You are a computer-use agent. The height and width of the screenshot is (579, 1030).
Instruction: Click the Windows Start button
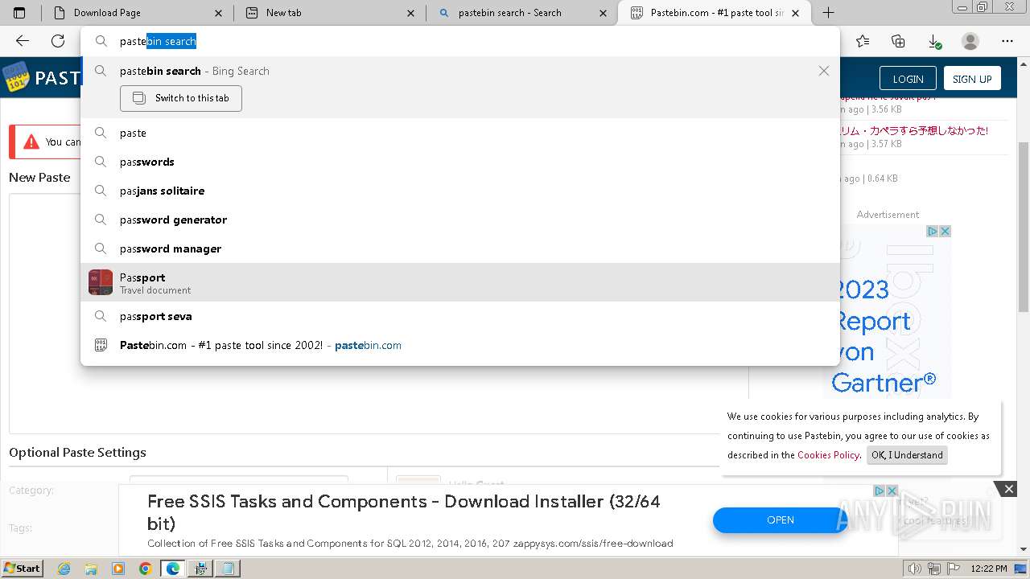(x=23, y=569)
